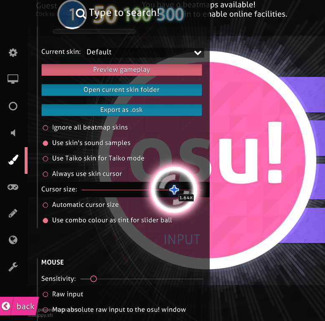The width and height of the screenshot is (325, 321).
Task: Click the Type to search field
Action: (124, 13)
